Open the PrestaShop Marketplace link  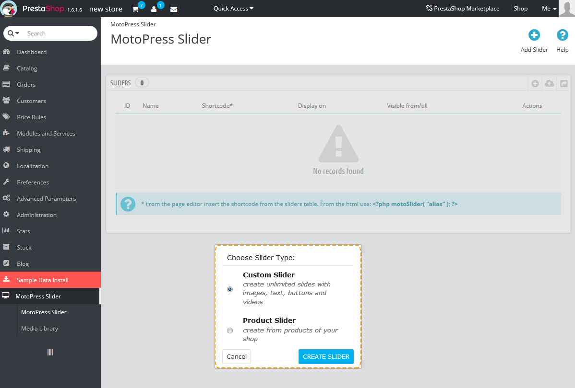462,9
